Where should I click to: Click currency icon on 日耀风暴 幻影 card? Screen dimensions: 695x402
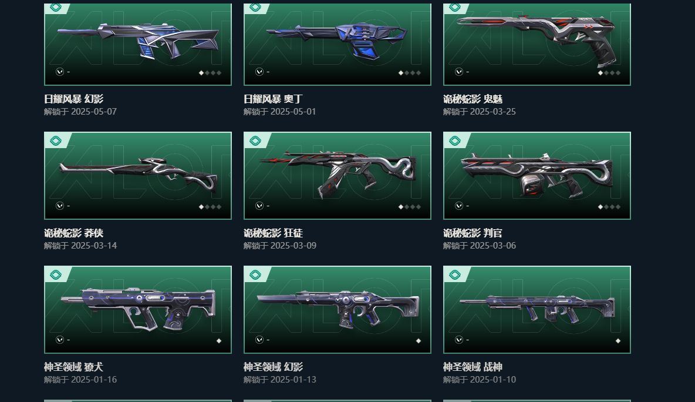coord(60,72)
